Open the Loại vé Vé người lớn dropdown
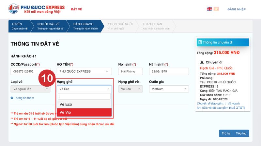This screenshot has height=146, width=261. (30, 89)
